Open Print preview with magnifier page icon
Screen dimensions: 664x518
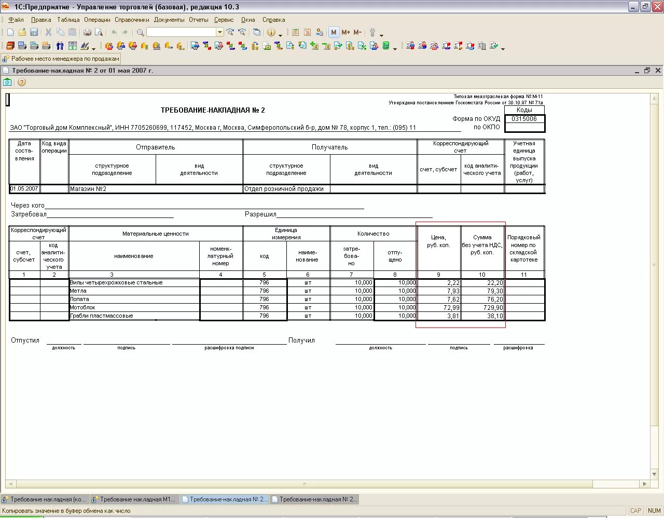[x=98, y=32]
